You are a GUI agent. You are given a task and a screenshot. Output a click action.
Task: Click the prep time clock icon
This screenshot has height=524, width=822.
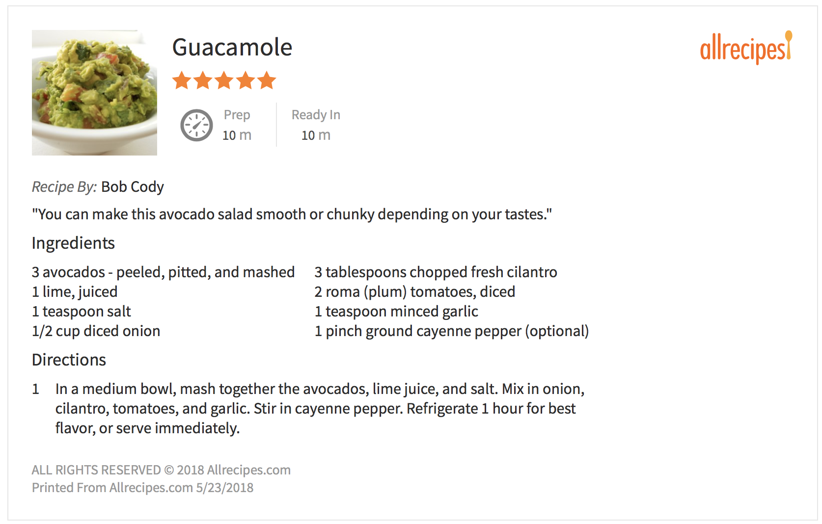coord(196,125)
